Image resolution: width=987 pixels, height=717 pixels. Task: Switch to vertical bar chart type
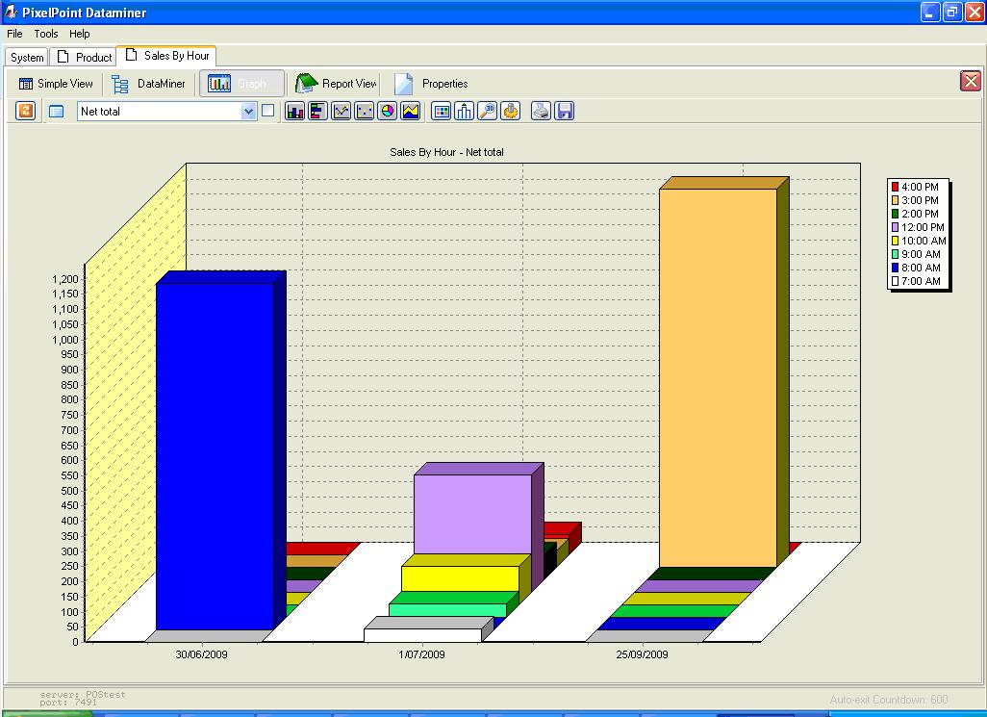(x=295, y=111)
